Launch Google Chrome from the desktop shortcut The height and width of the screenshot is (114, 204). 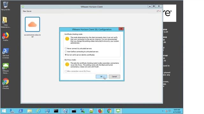(x=5, y=84)
